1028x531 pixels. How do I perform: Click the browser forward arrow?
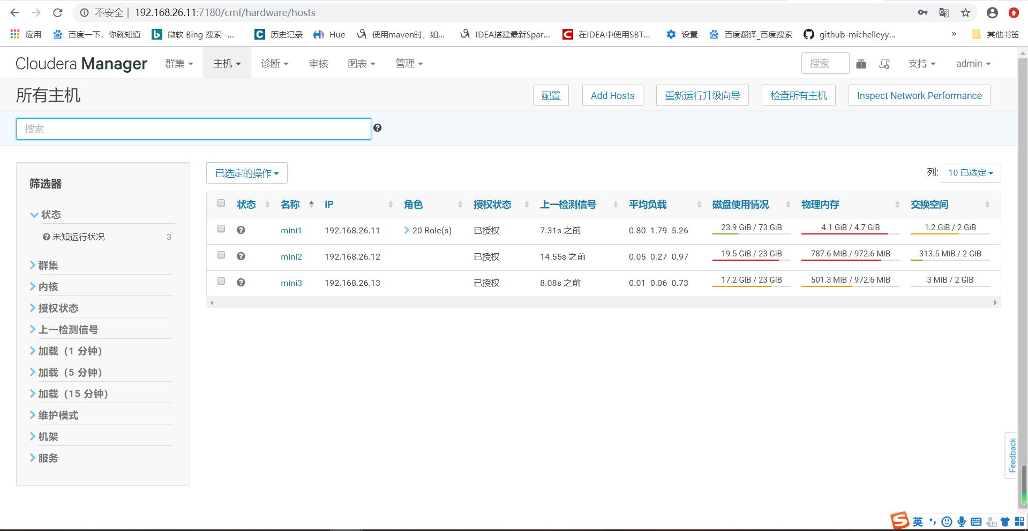click(x=36, y=12)
